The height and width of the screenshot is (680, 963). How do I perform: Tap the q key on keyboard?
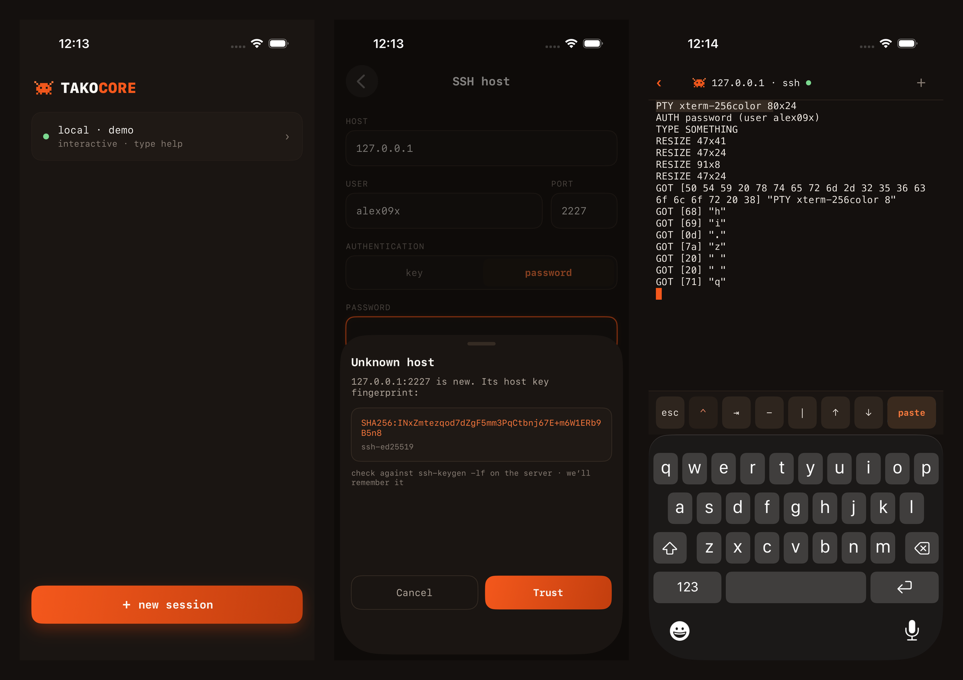[666, 469]
